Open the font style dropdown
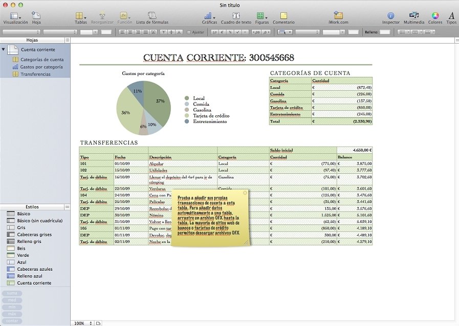Image resolution: width=459 pixels, height=326 pixels. click(60, 32)
